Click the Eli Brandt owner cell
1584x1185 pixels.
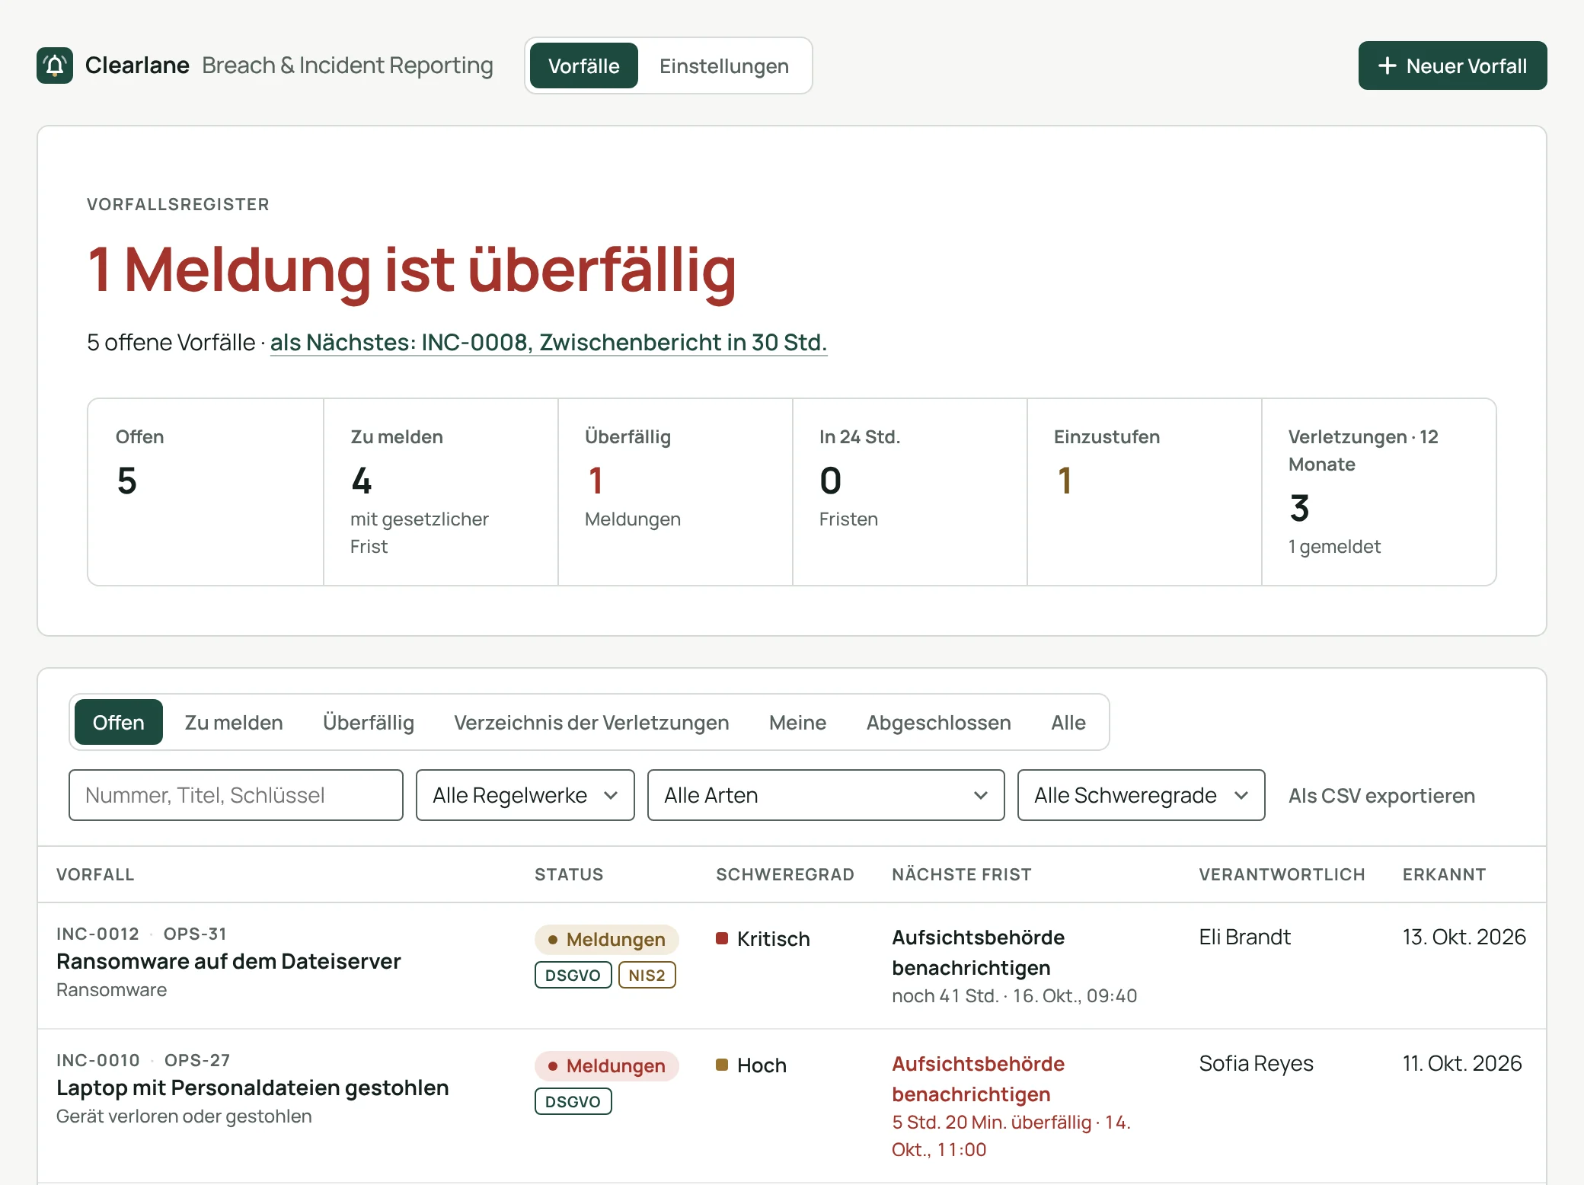pos(1244,937)
